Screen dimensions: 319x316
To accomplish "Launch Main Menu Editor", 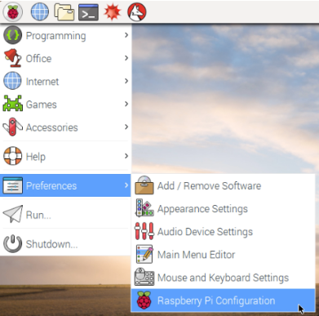I will point(223,254).
